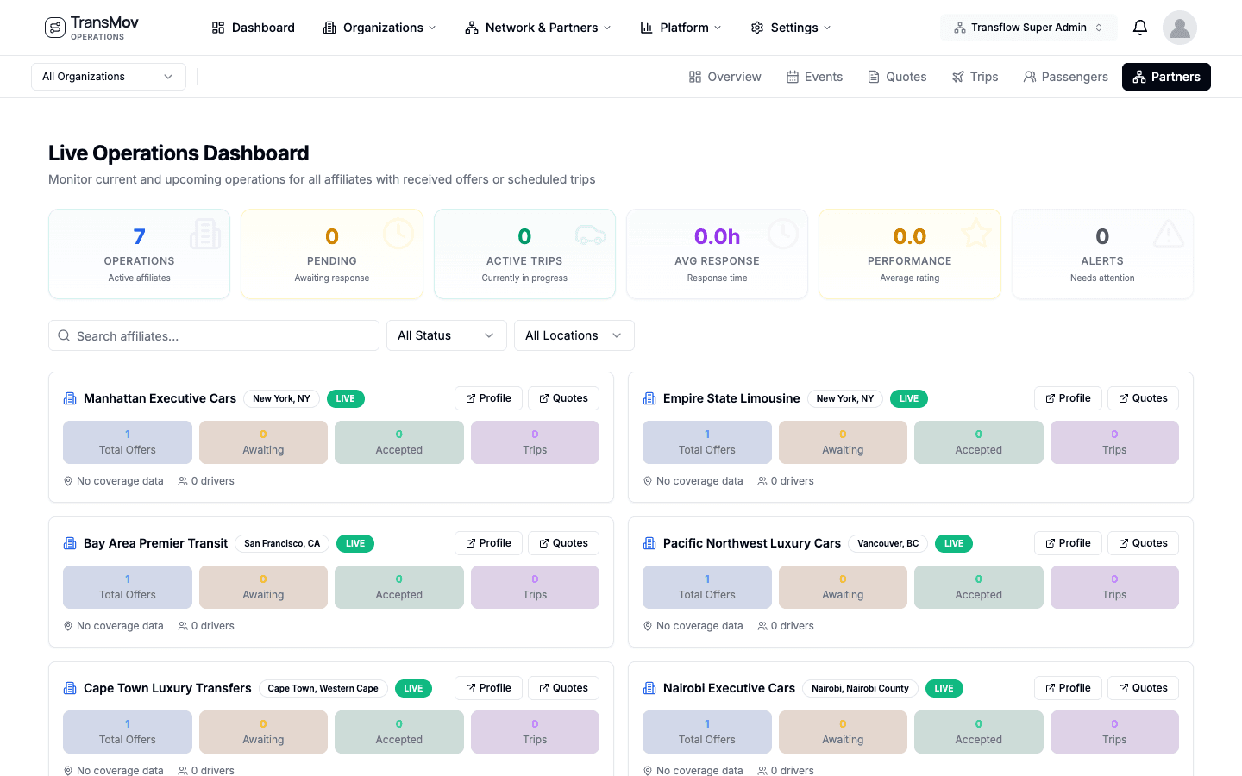Screen dimensions: 1242x776
Task: Click the user avatar in the top right
Action: point(1179,27)
